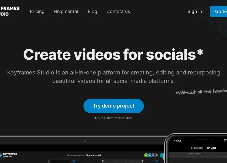Click the No registration required text

[x=113, y=118]
